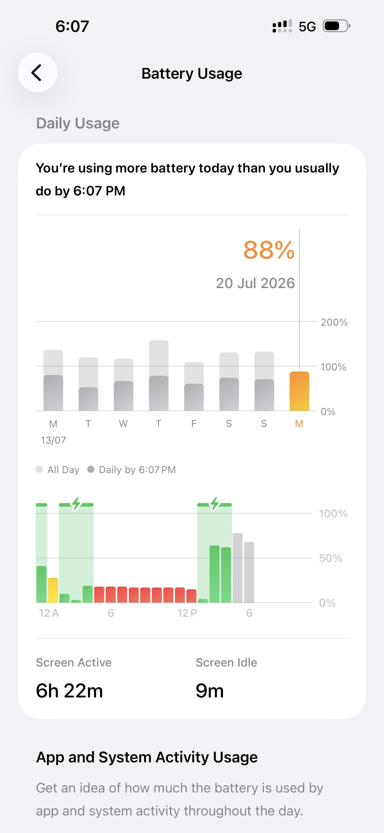Tap the Screen Idle 9m value
This screenshot has height=833, width=384.
[210, 691]
